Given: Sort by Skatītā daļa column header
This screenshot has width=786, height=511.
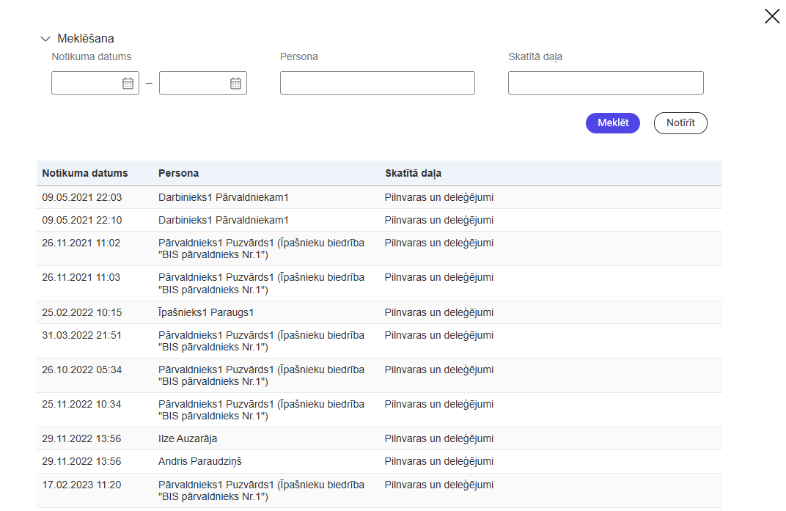Looking at the screenshot, I should point(413,174).
